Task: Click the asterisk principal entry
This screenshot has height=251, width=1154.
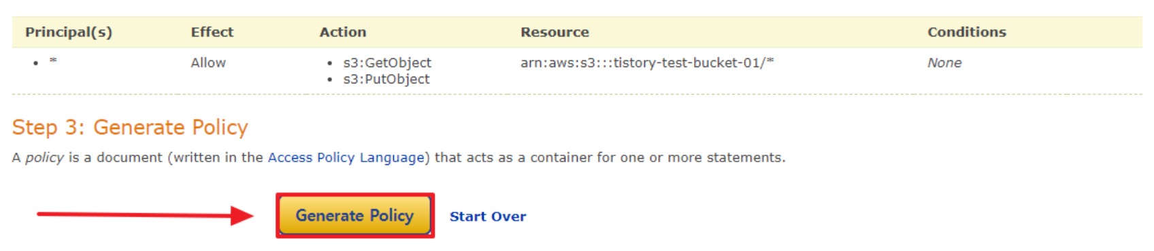Action: click(53, 62)
